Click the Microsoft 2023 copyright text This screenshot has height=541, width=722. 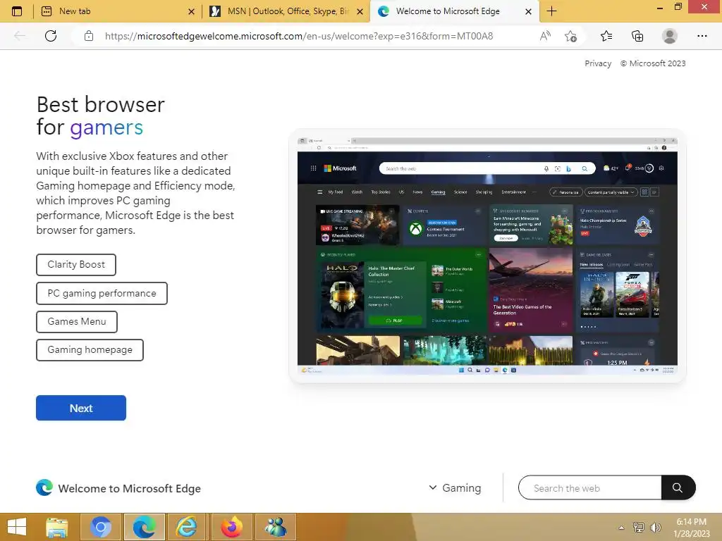pyautogui.click(x=653, y=63)
